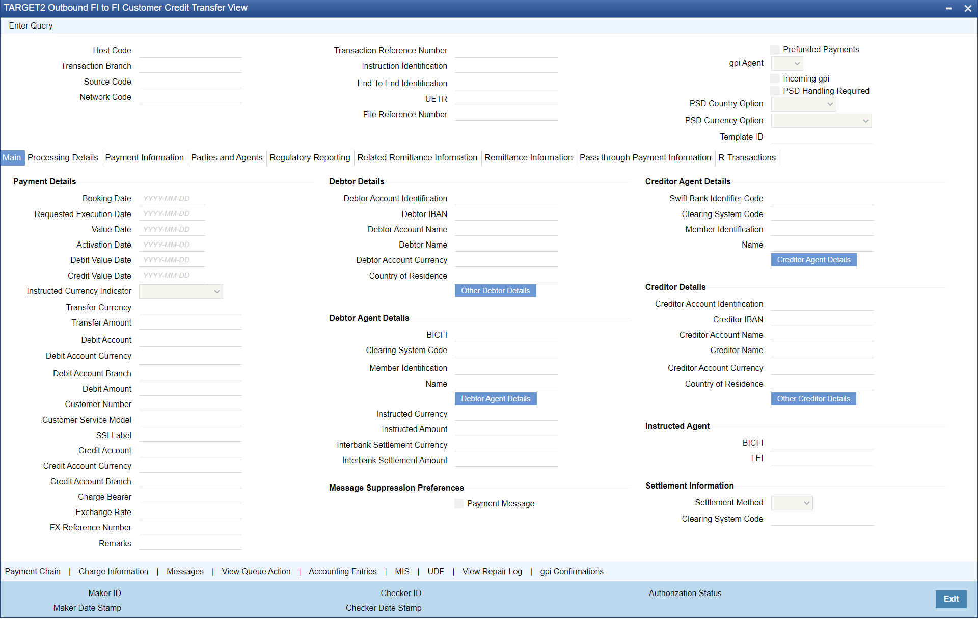Close the TARGET2 Outbound window
Screen dimensions: 978x620
pos(968,8)
